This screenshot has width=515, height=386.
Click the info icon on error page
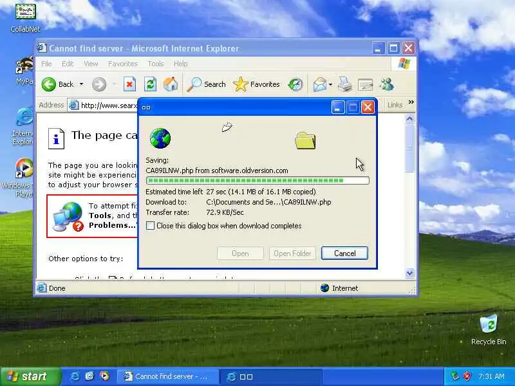pos(56,138)
